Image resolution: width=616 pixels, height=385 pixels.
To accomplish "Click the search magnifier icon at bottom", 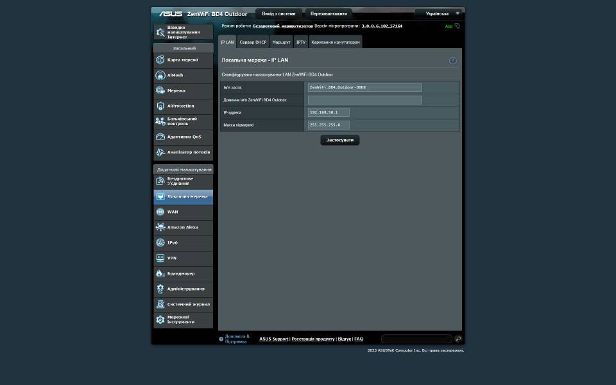I will 458,339.
